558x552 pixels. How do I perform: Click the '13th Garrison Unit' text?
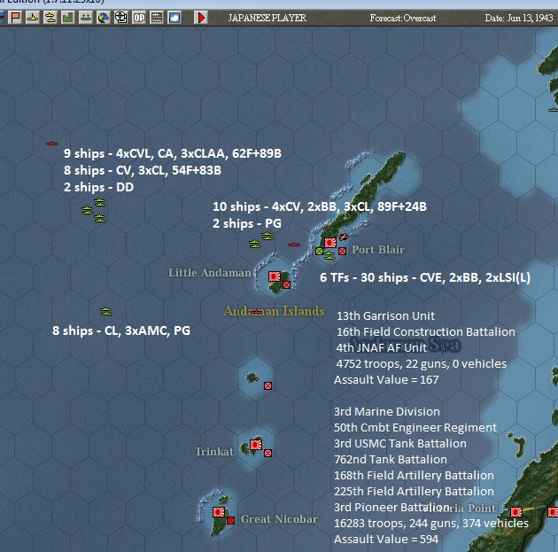click(x=385, y=316)
